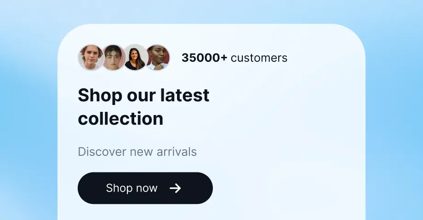The width and height of the screenshot is (423, 220).
Task: Click the bold '35000+' count
Action: [205, 58]
